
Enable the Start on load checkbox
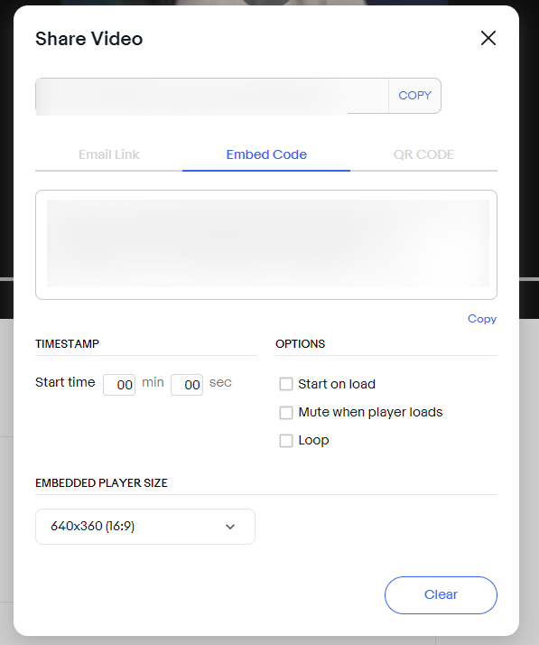285,384
